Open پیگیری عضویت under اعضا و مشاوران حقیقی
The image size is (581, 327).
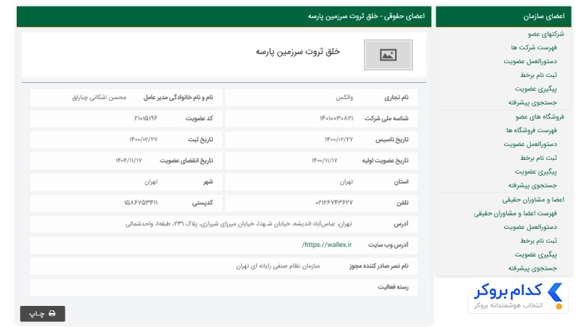pos(536,255)
